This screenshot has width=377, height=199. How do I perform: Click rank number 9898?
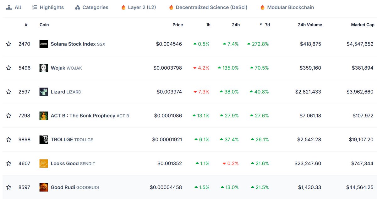[x=25, y=139]
